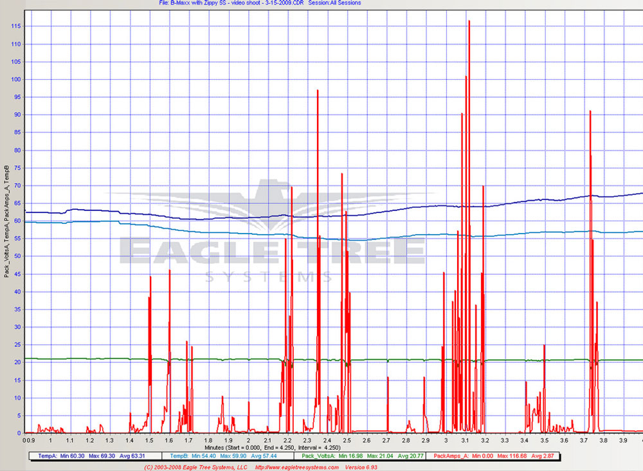Click the 60 label on the vertical axis
The width and height of the screenshot is (643, 471).
tap(17, 221)
